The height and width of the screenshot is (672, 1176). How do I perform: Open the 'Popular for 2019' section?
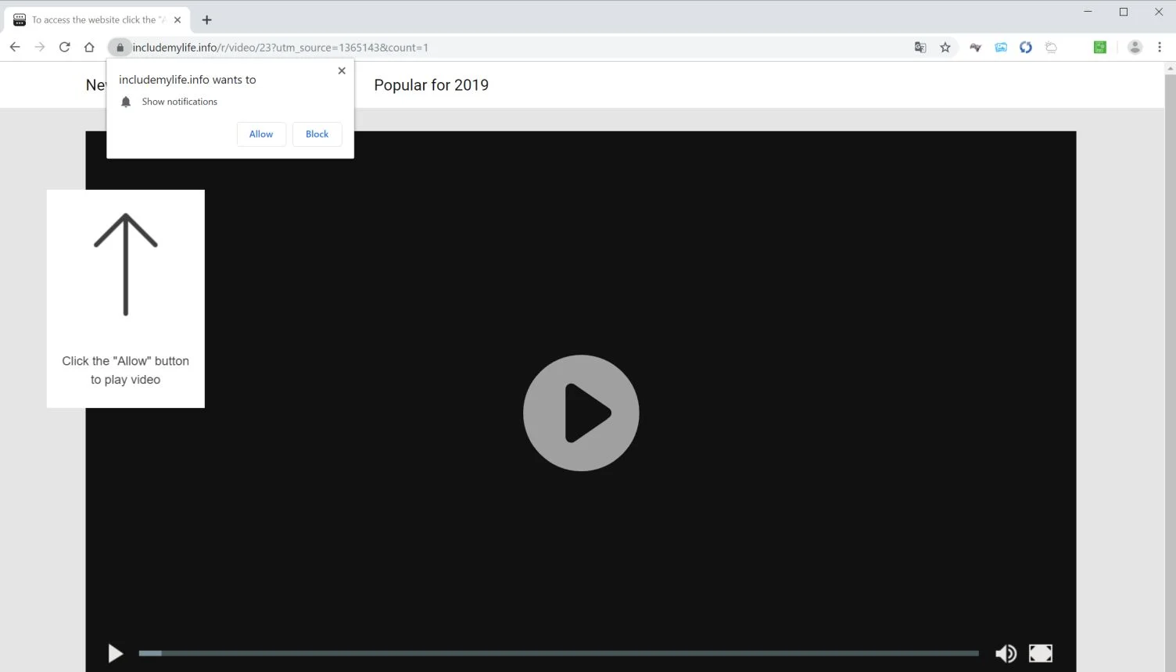(x=431, y=85)
